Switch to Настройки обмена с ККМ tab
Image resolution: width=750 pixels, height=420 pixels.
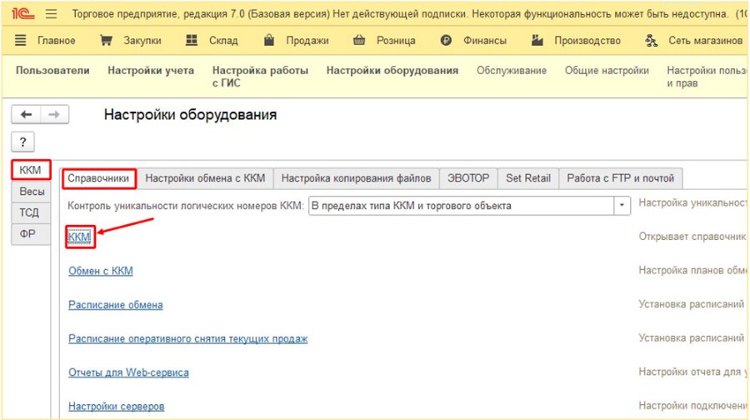point(205,178)
